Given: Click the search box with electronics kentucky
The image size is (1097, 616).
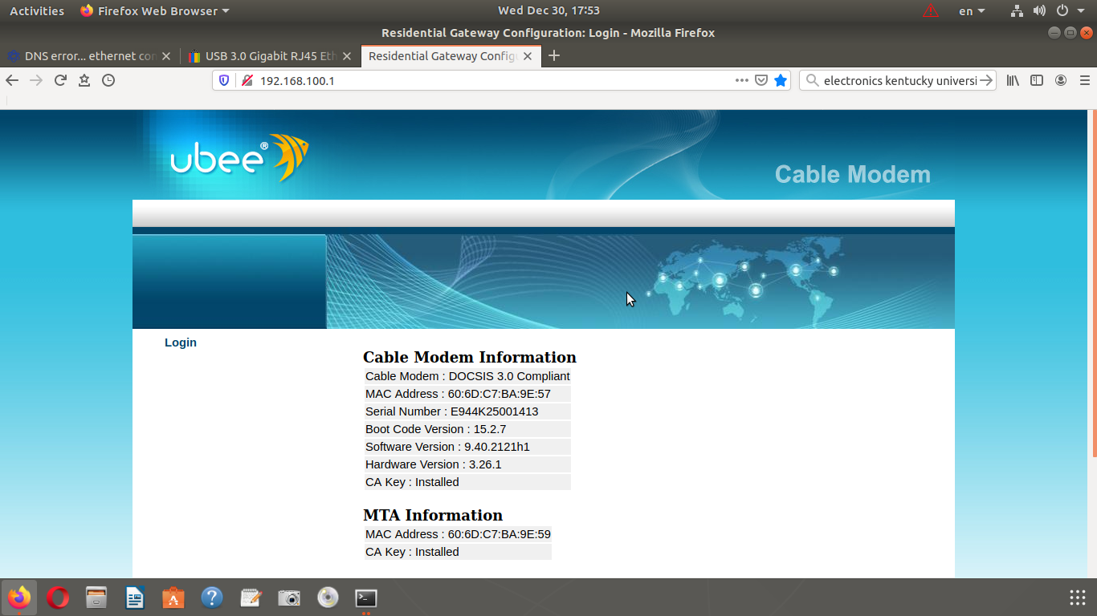Looking at the screenshot, I should 898,80.
